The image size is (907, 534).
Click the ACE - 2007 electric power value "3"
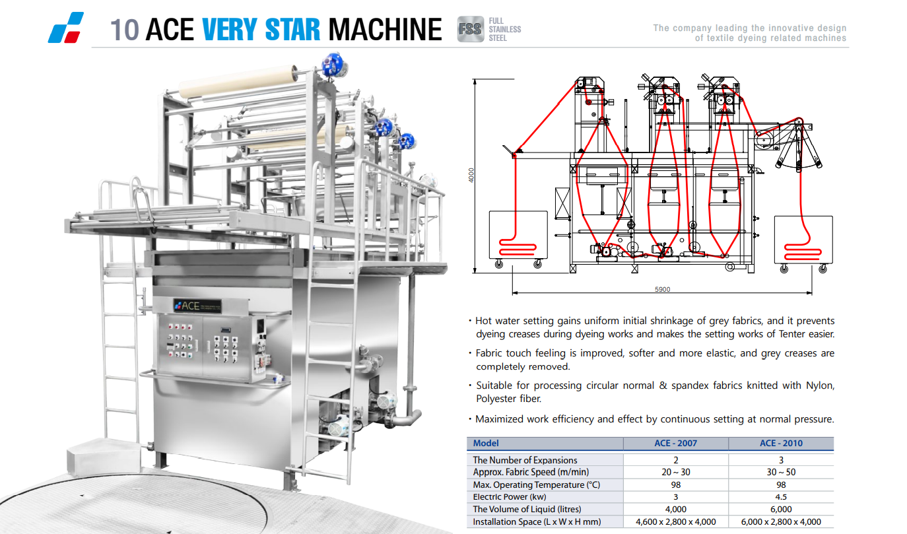tap(675, 497)
